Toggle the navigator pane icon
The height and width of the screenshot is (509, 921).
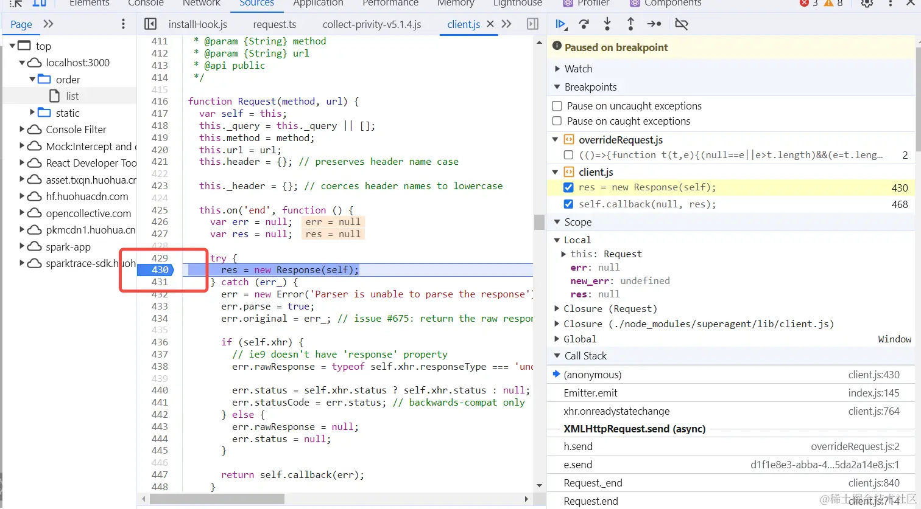150,24
